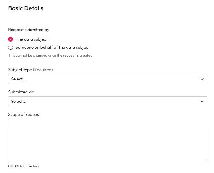Viewport: 214px width, 173px height.
Task: Click the chevron arrow in Subject type field
Action: click(x=202, y=79)
